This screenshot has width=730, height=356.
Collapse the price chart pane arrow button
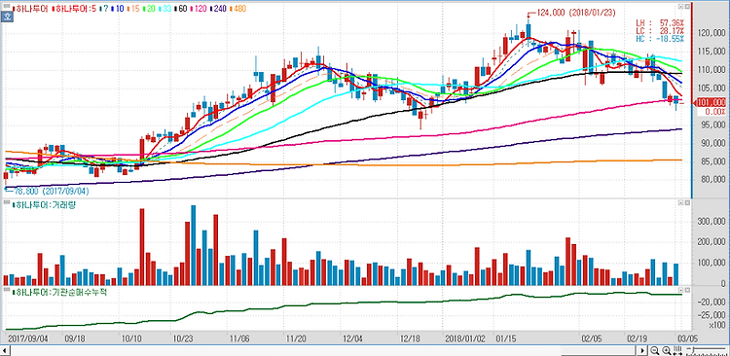(680, 8)
